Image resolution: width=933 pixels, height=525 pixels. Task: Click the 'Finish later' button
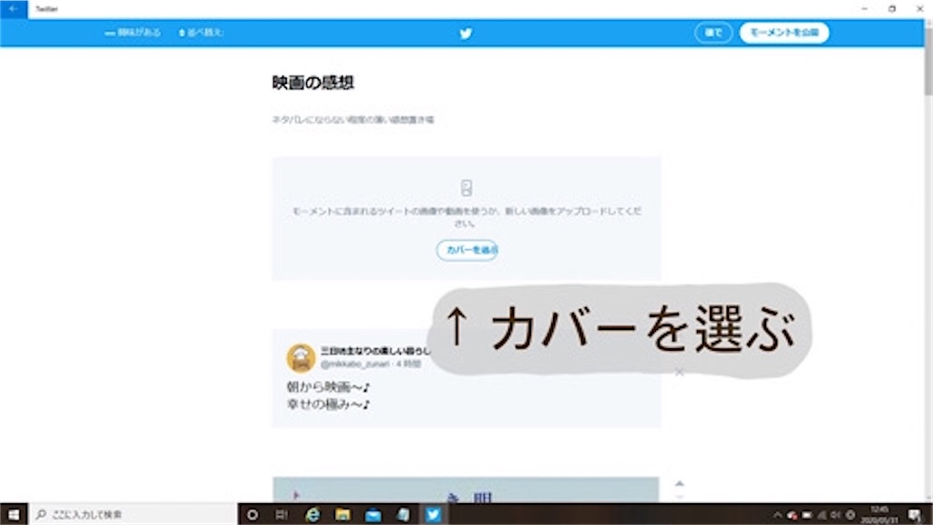(713, 33)
